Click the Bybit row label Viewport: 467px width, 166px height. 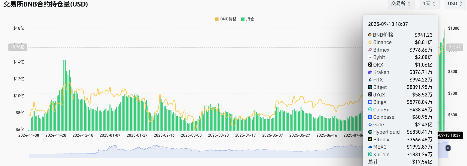tap(379, 57)
